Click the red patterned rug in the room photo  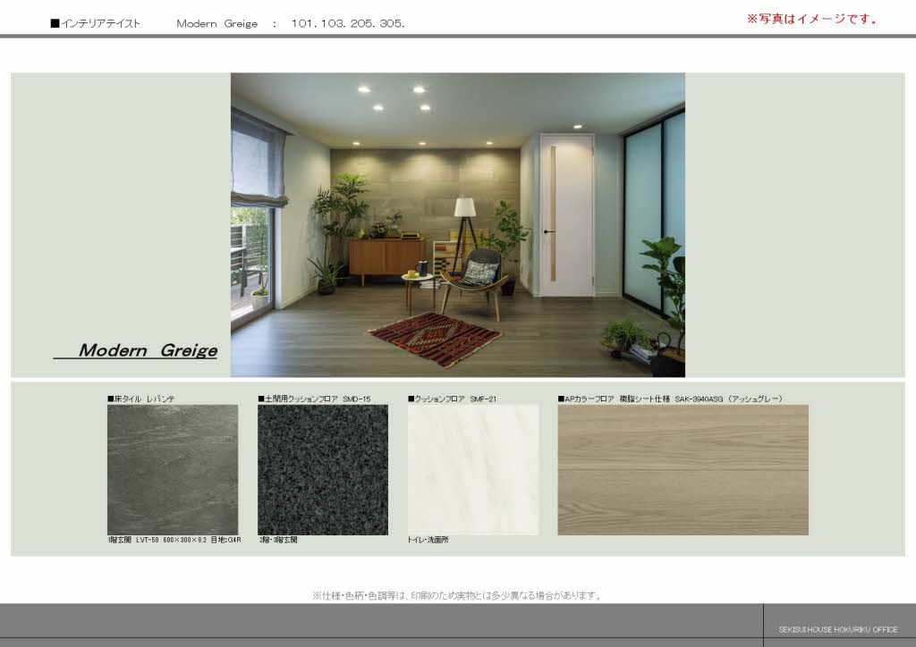coord(435,339)
